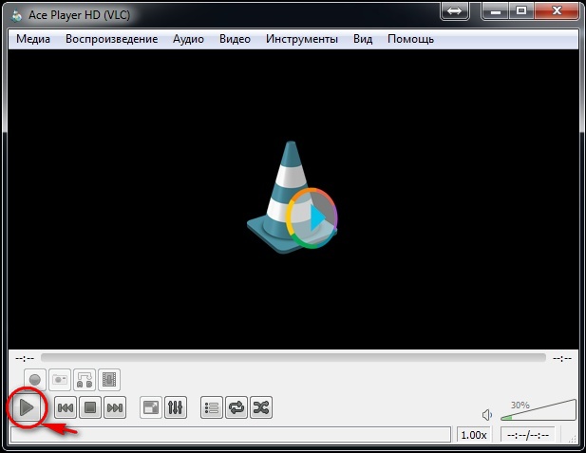Toggle elapsed/remaining time display at bottom right
586x453 pixels.
pyautogui.click(x=528, y=435)
